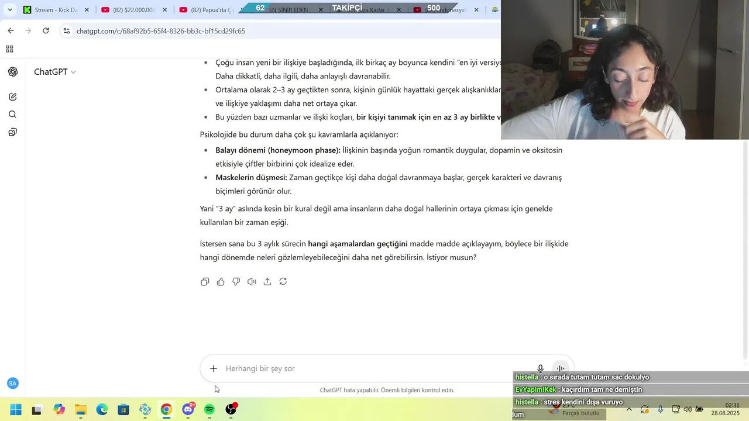
Task: Reload the page with the refresh button
Action: pos(46,30)
